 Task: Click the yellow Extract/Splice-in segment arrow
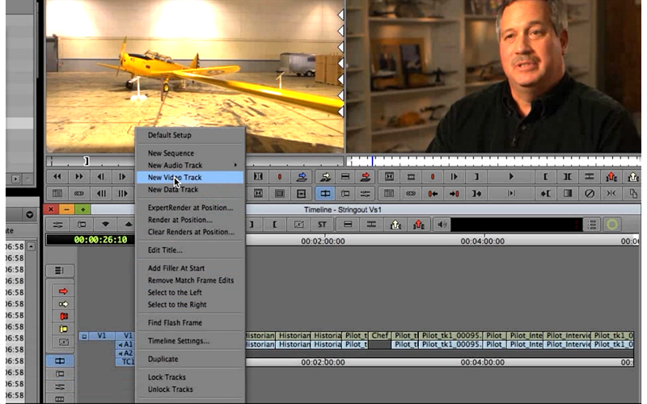pos(63,304)
